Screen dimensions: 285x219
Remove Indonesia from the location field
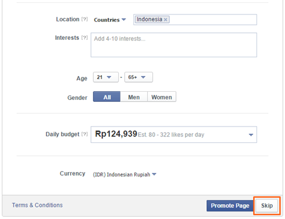point(165,20)
